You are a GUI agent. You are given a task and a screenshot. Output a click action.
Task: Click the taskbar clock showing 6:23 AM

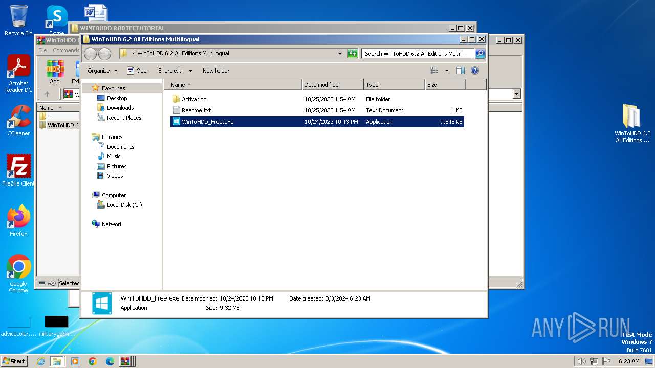[x=629, y=361]
